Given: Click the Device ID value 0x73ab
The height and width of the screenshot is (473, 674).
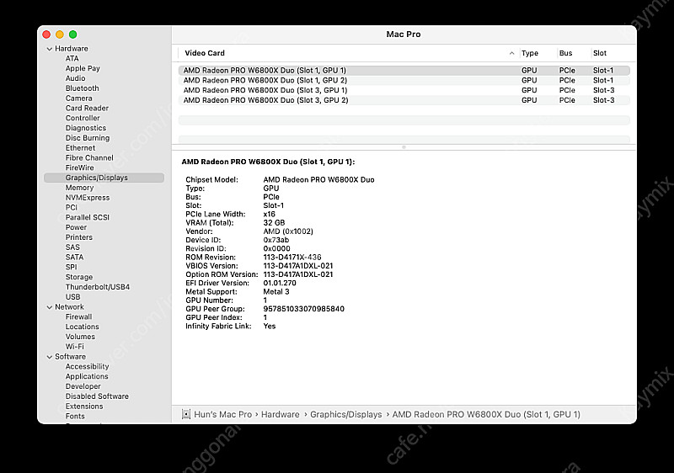Looking at the screenshot, I should 276,240.
